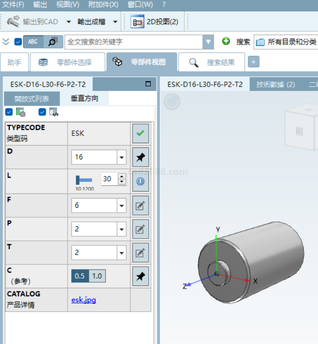This screenshot has height=344, width=318.
Task: Toggle the checkbox beside the ABC search mode
Action: coord(18,42)
